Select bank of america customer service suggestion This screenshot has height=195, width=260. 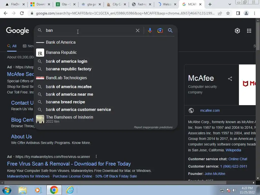point(106,110)
